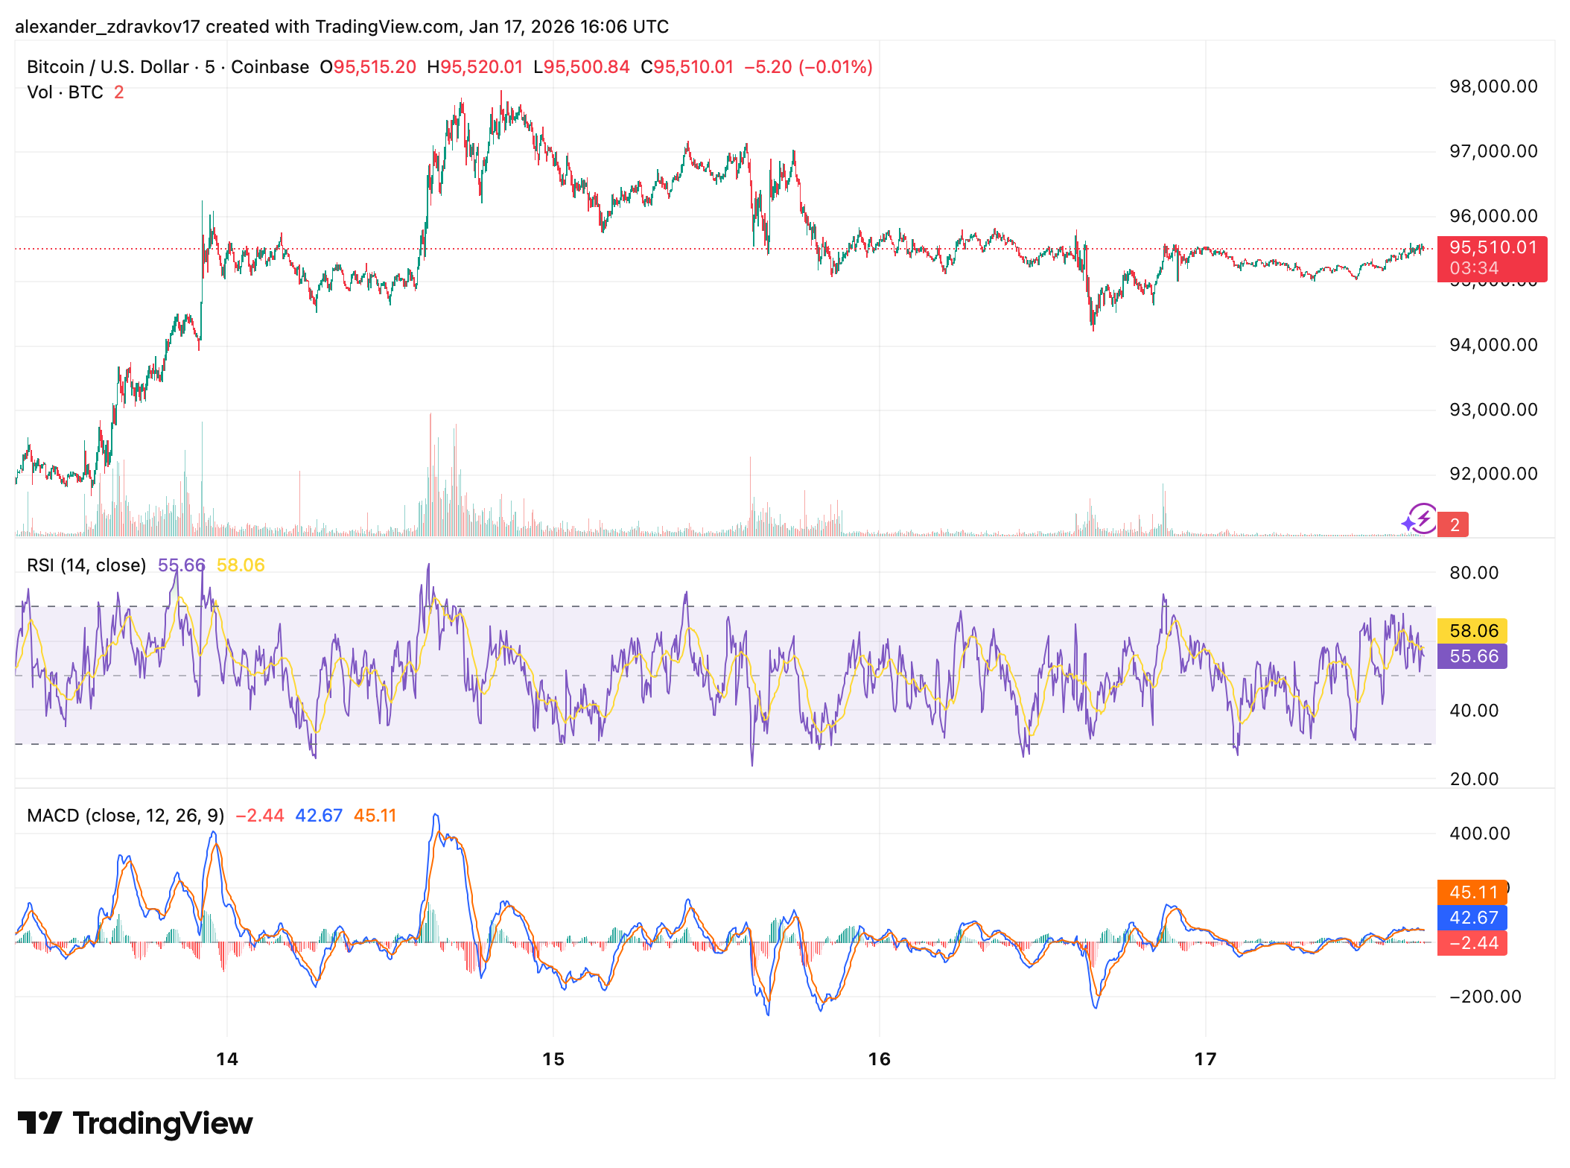Click the date label 14 on time axis
The image size is (1570, 1168).
pos(227,1058)
